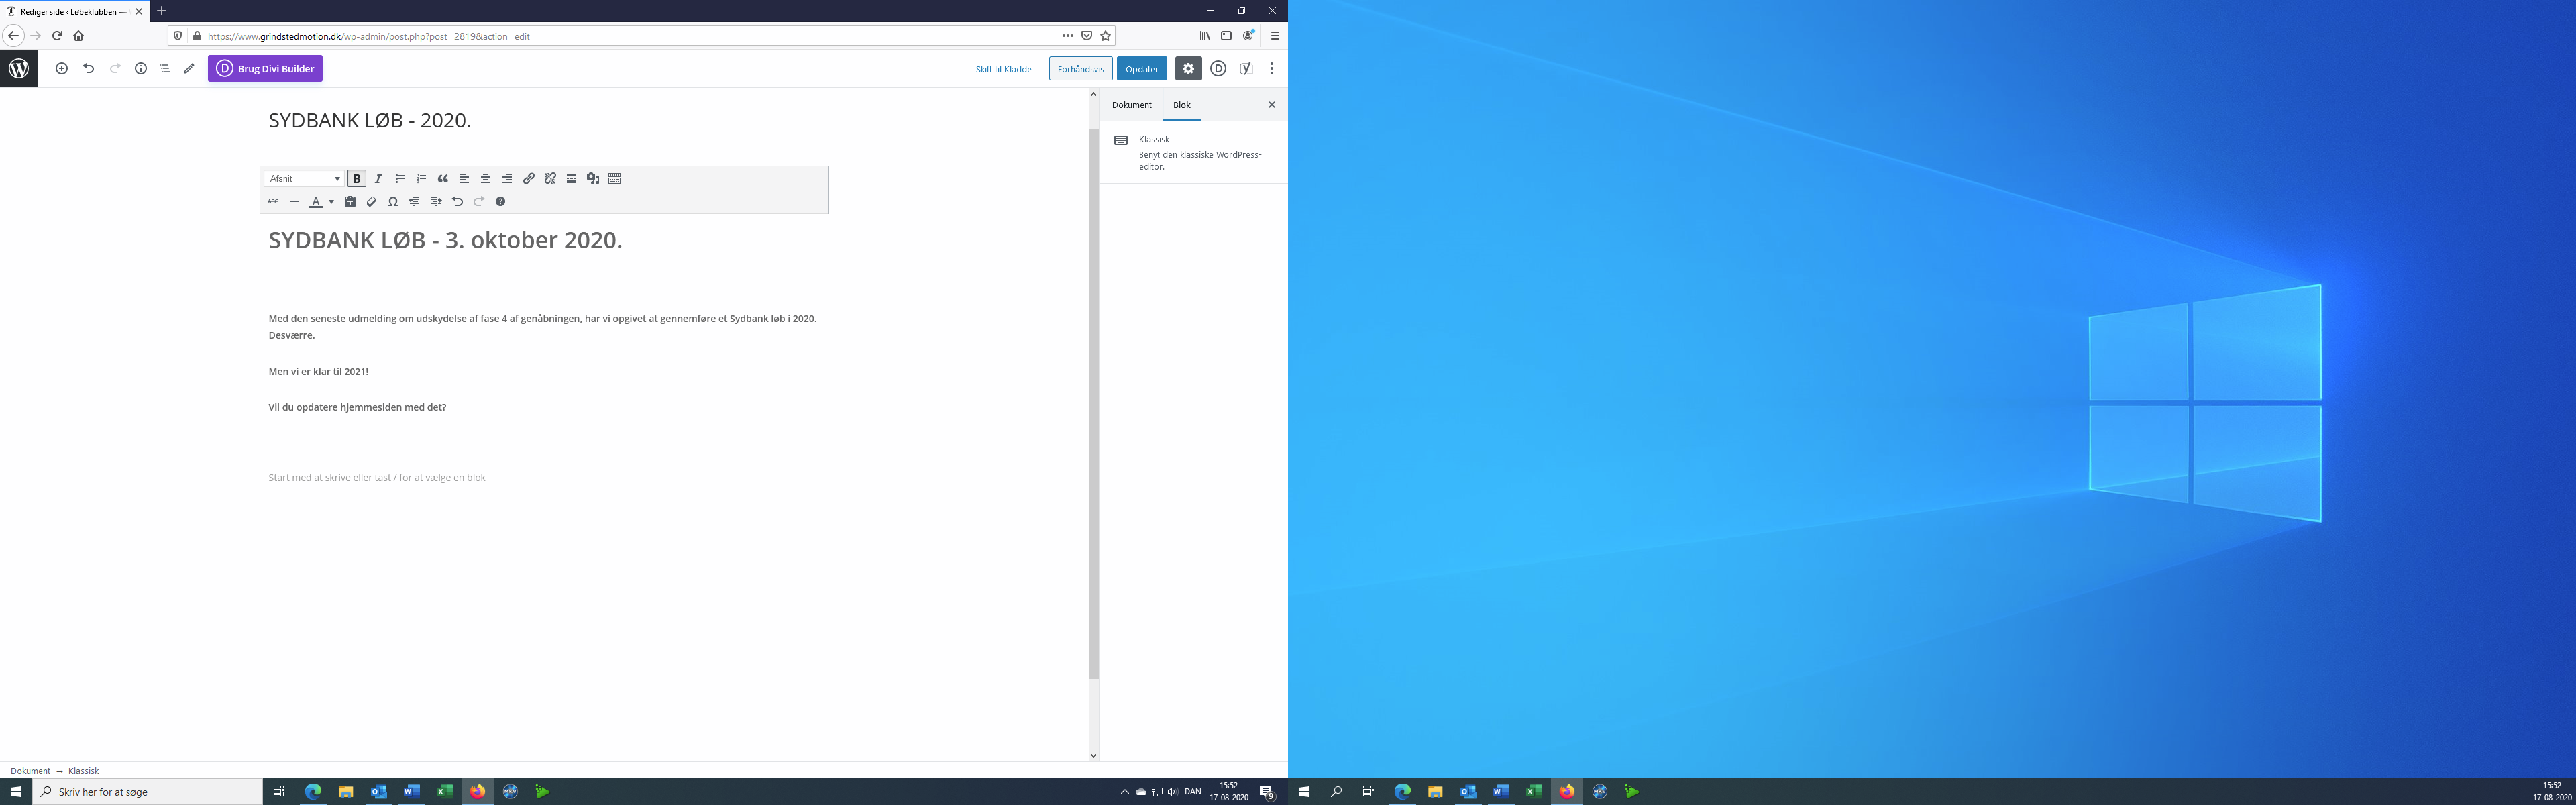Toggle italic formatting in classic toolbar

[x=378, y=179]
